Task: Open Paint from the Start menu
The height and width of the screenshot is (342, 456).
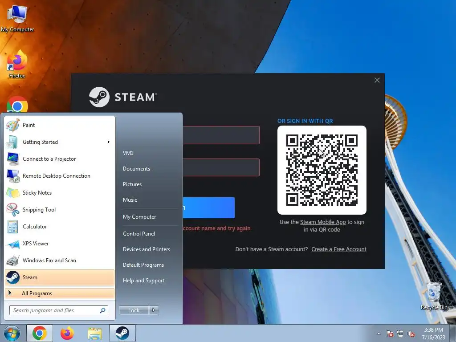Action: 60,125
